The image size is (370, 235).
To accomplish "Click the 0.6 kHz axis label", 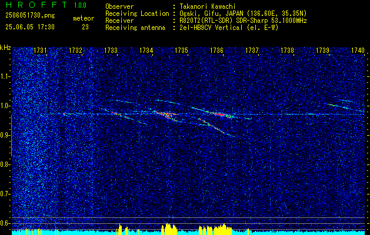I will coord(5,223).
